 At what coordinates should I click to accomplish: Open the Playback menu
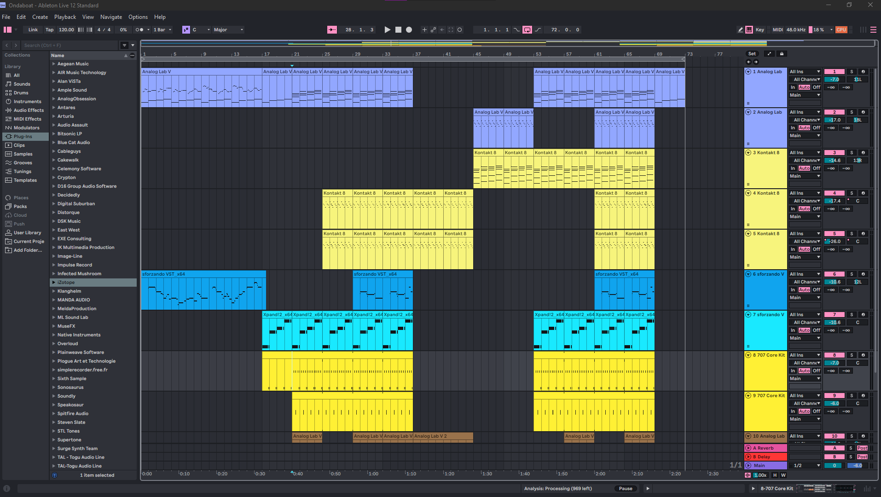tap(65, 17)
